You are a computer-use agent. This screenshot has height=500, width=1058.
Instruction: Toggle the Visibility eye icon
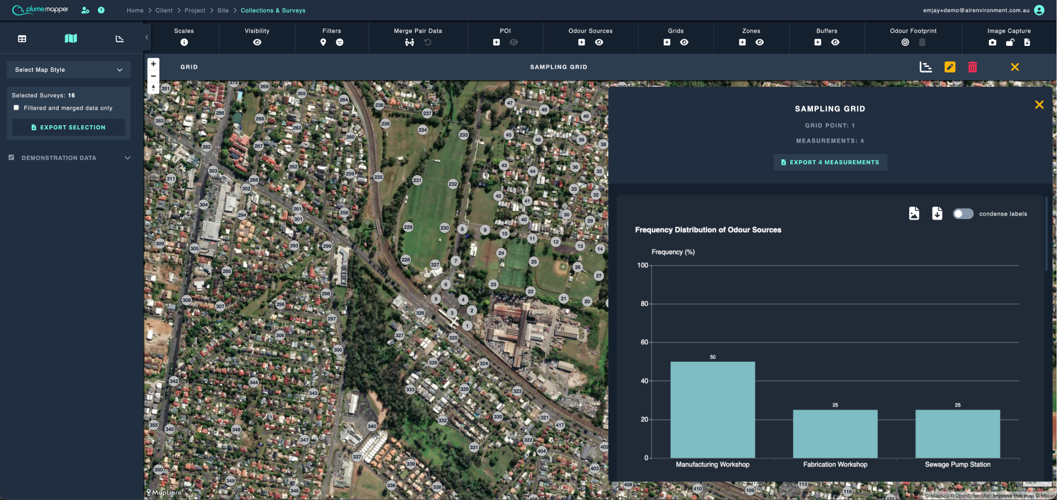tap(257, 42)
